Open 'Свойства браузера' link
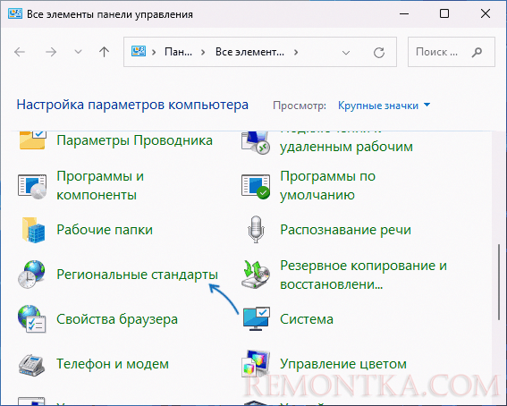This screenshot has width=507, height=406. pyautogui.click(x=117, y=319)
